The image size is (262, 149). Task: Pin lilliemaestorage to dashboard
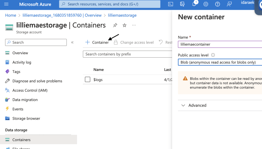tap(115, 25)
